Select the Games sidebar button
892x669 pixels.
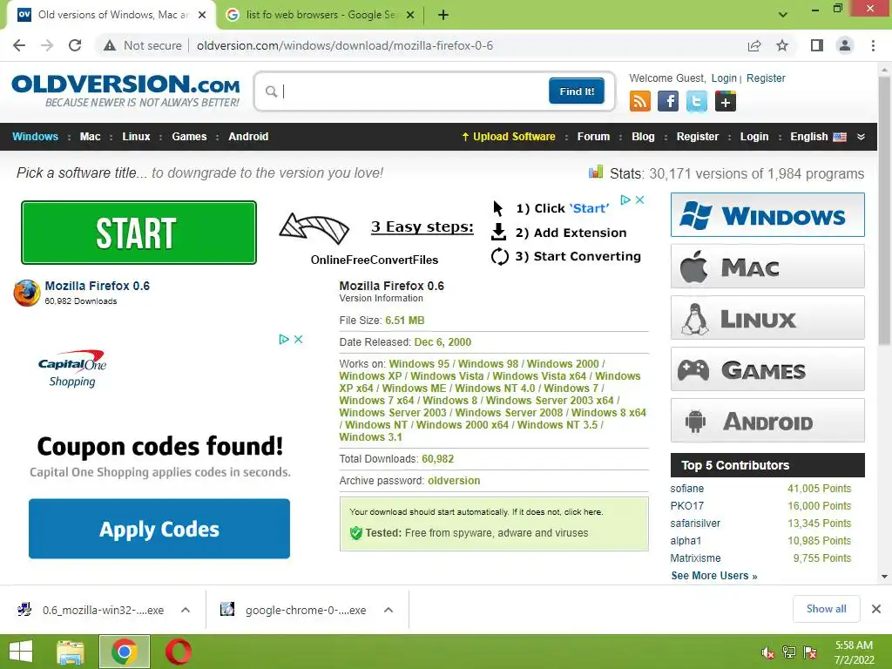767,369
